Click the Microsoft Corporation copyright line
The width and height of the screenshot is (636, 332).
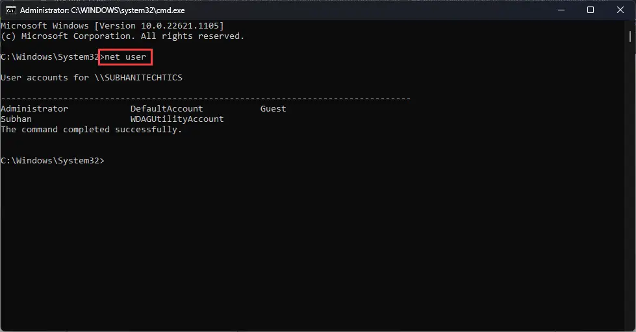pos(123,36)
